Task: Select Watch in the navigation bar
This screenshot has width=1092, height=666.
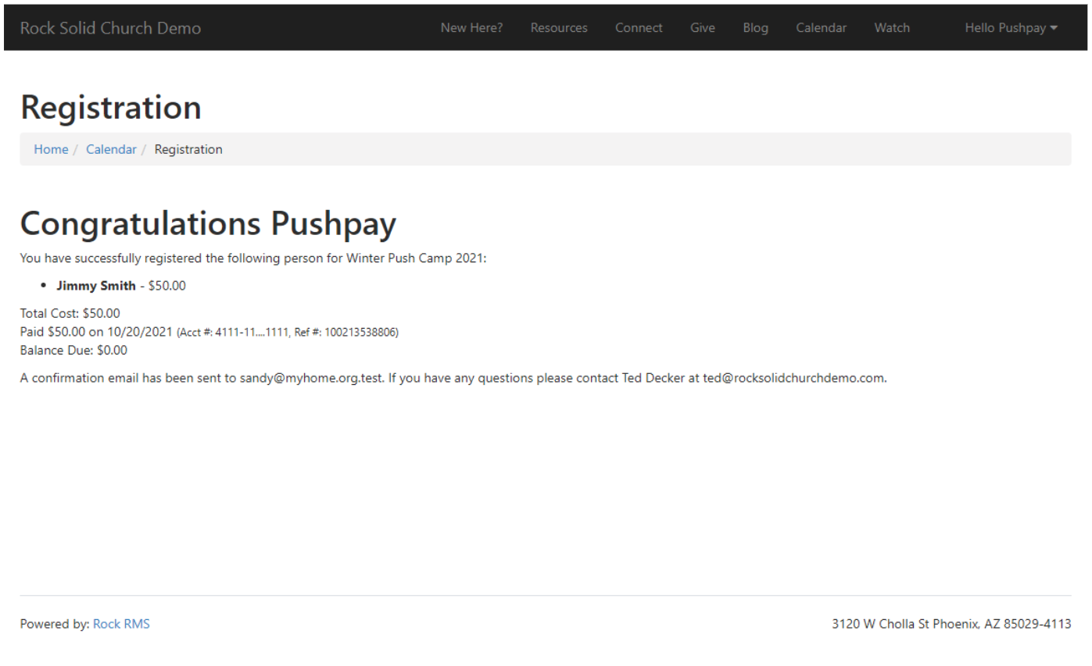Action: tap(891, 28)
